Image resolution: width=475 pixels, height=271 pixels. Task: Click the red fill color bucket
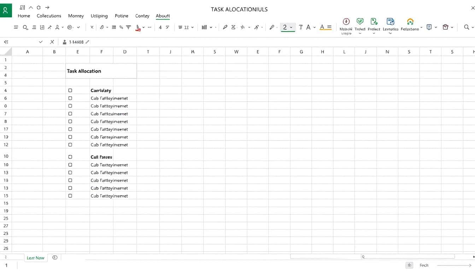click(138, 28)
